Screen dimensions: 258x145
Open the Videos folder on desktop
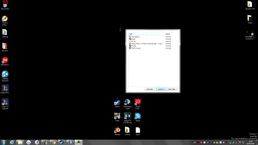250,19
